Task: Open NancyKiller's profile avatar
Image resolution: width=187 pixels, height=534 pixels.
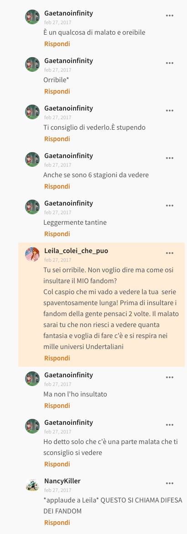Action: tap(32, 485)
